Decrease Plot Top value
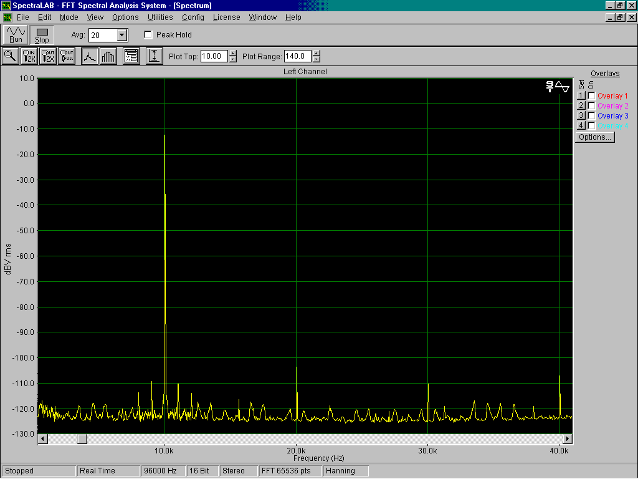Image resolution: width=638 pixels, height=479 pixels. click(233, 59)
